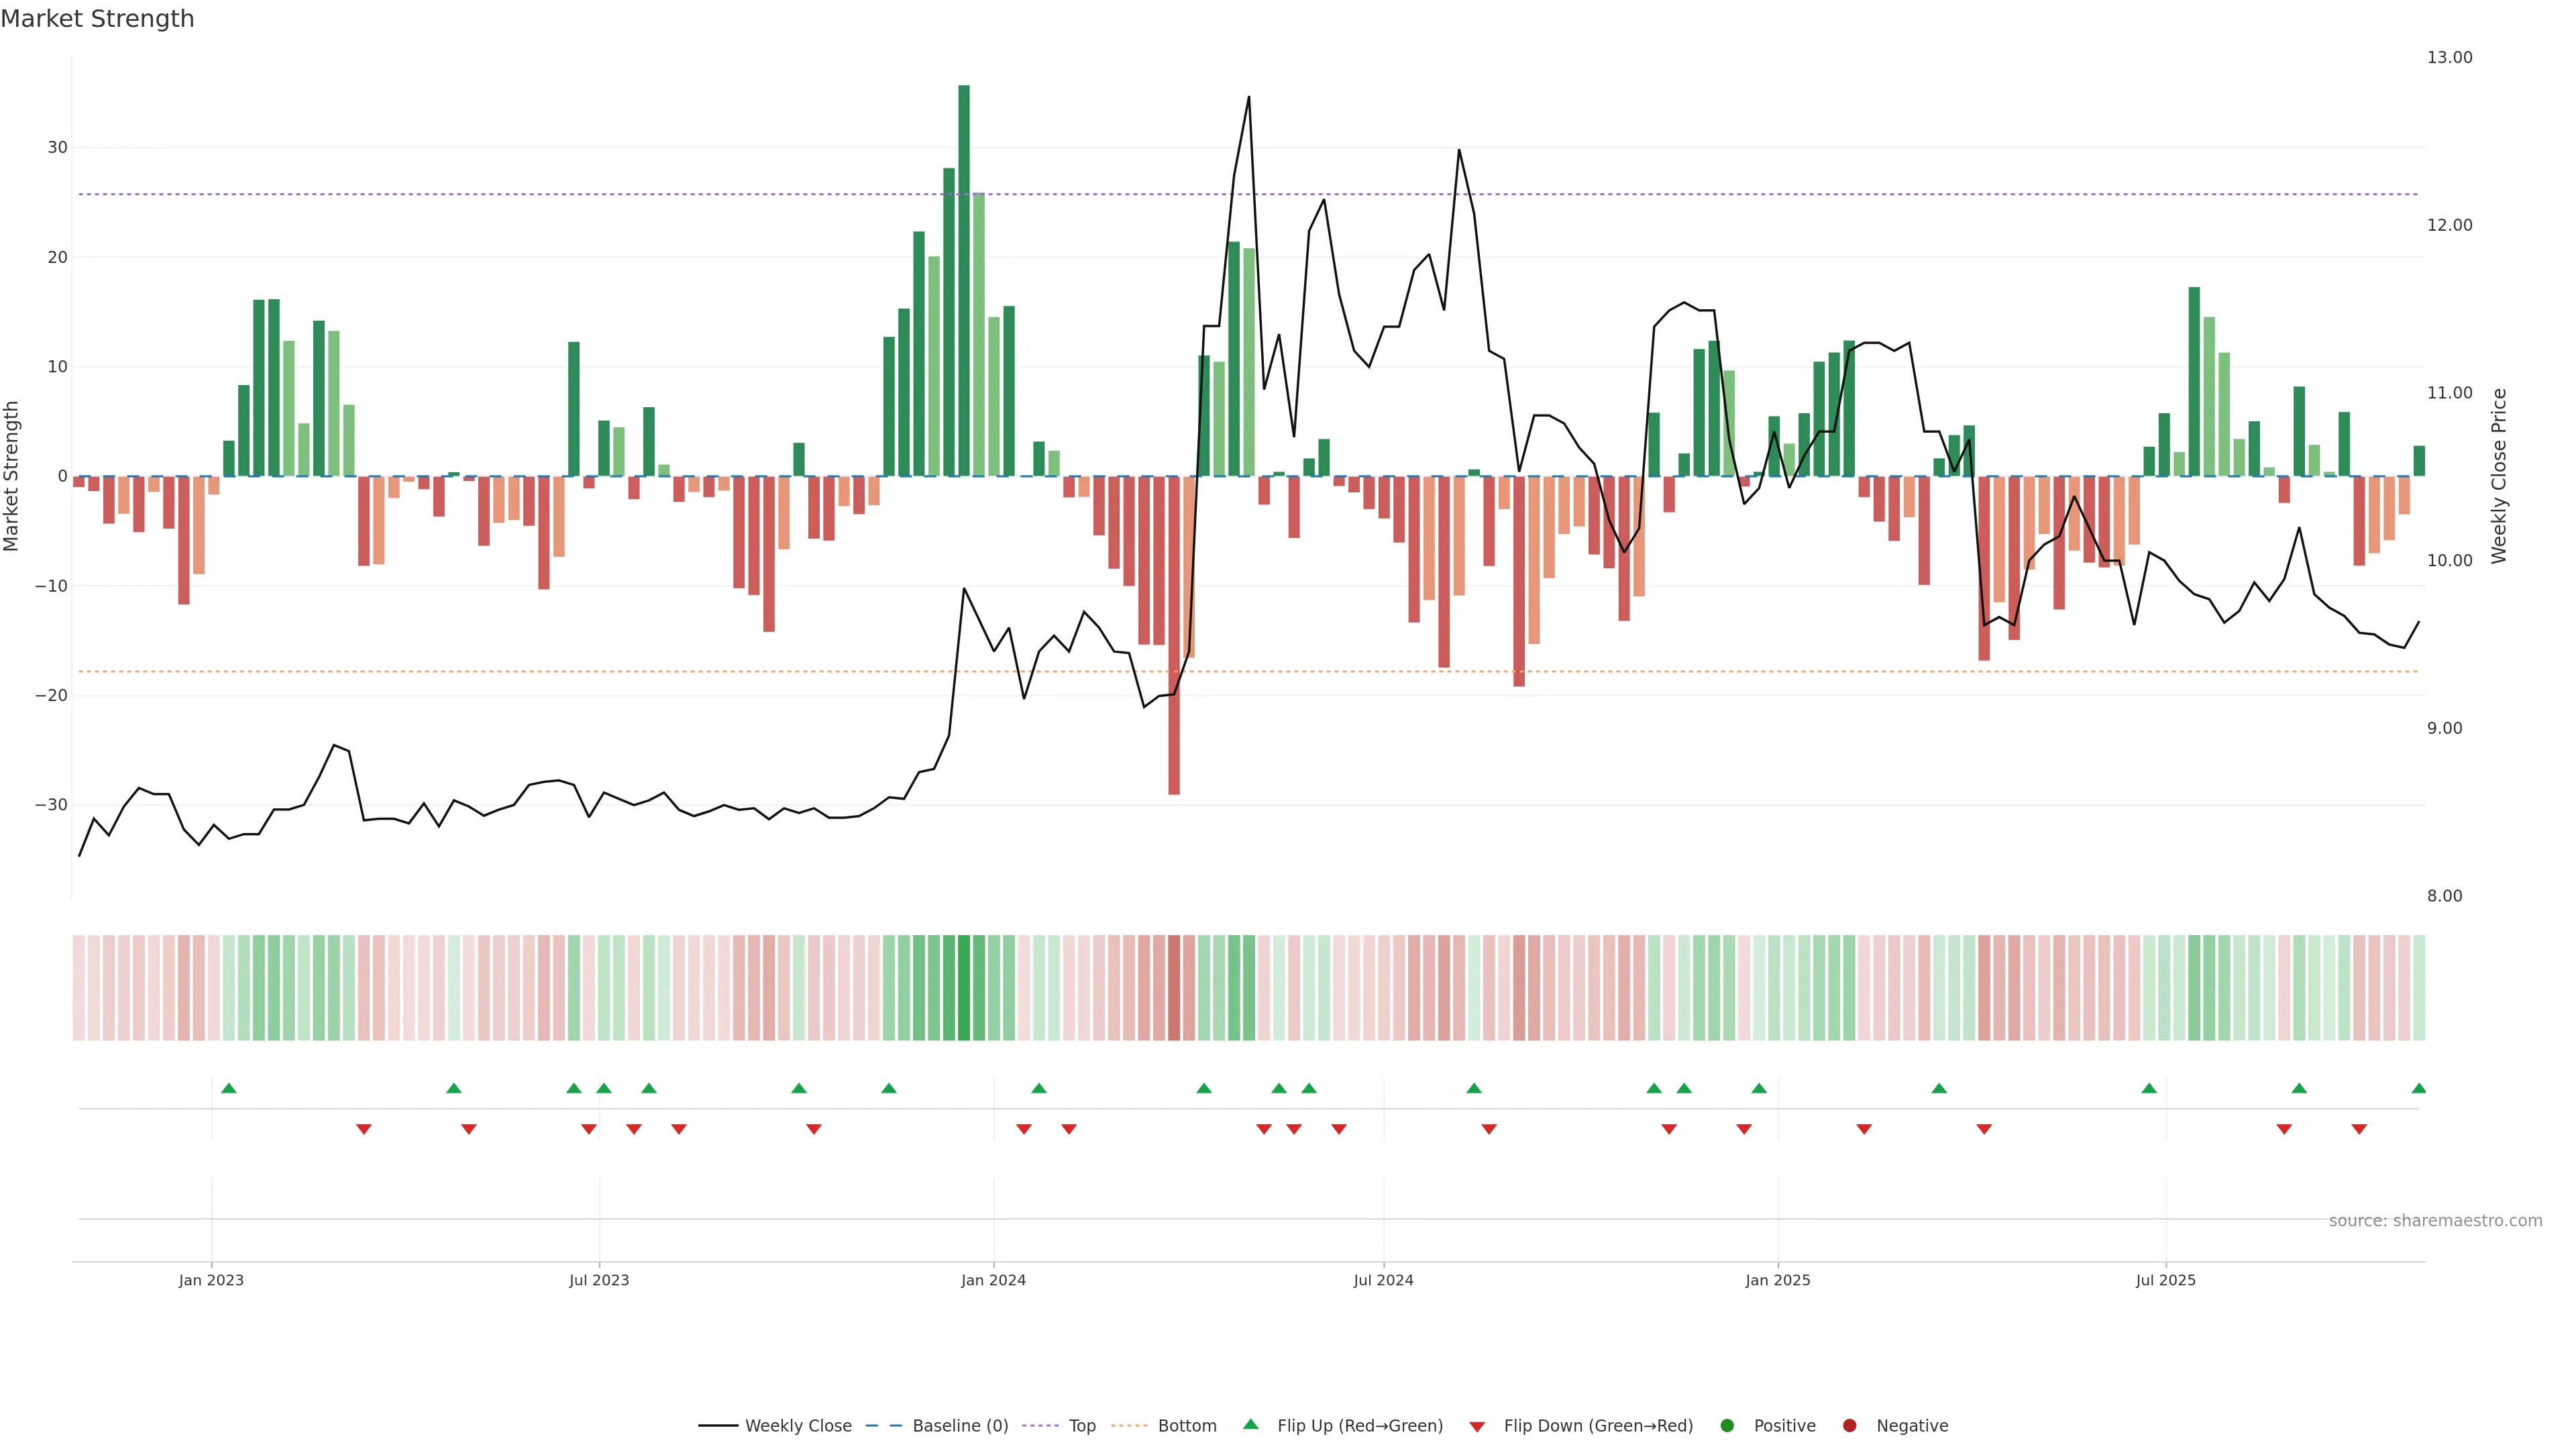Click the Jan 2024 x-axis label
The width and height of the screenshot is (2576, 1449).
point(993,1280)
